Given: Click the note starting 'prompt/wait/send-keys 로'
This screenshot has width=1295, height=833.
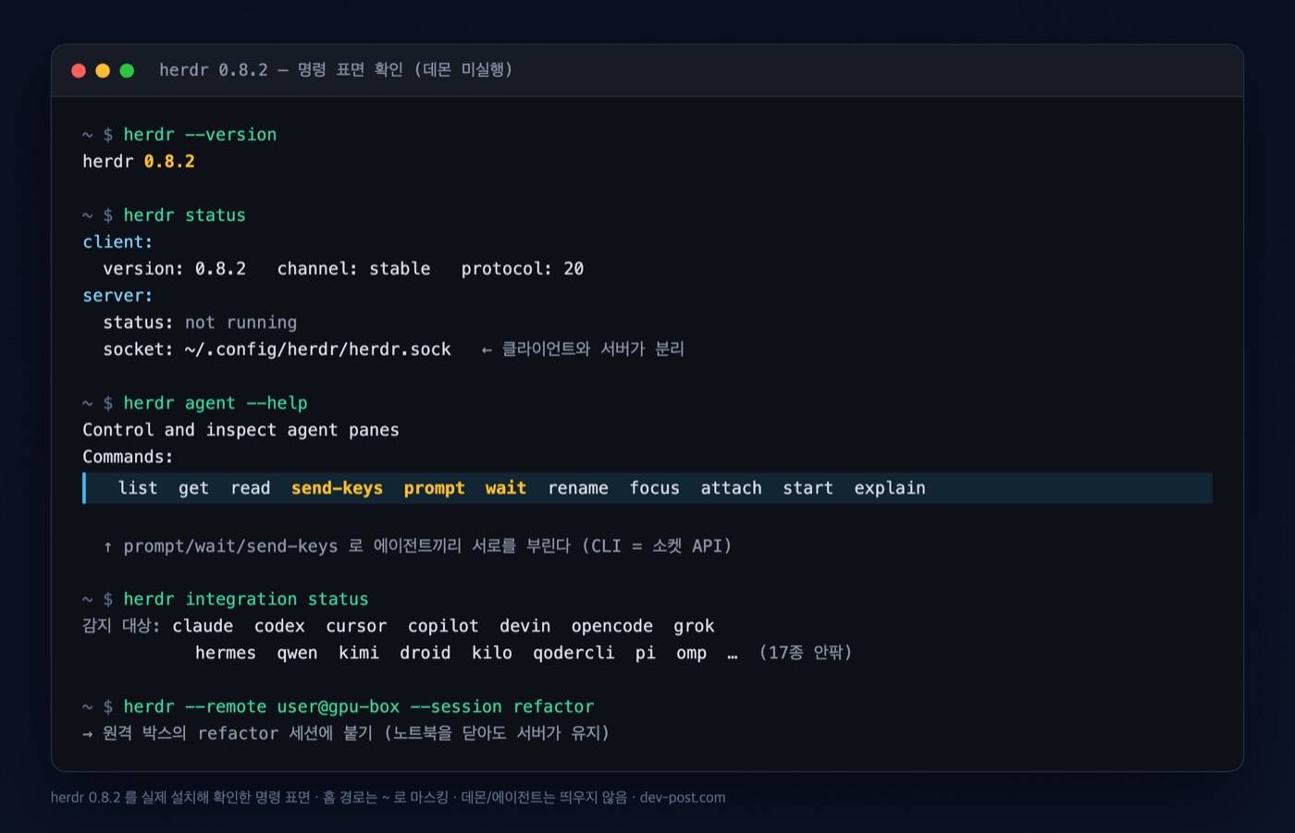Looking at the screenshot, I should (x=427, y=546).
